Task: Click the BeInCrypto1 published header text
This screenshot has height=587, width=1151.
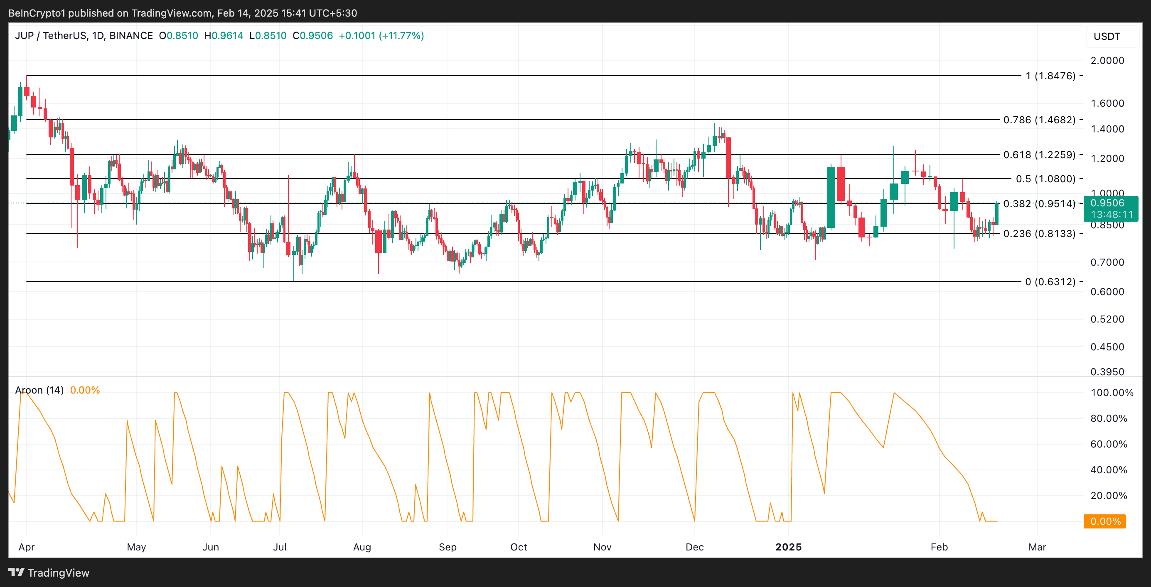Action: pyautogui.click(x=182, y=13)
